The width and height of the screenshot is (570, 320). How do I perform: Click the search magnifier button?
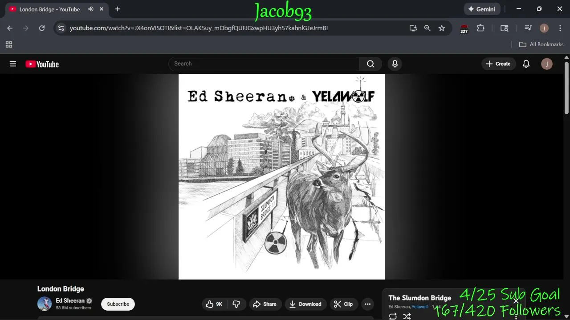(370, 64)
